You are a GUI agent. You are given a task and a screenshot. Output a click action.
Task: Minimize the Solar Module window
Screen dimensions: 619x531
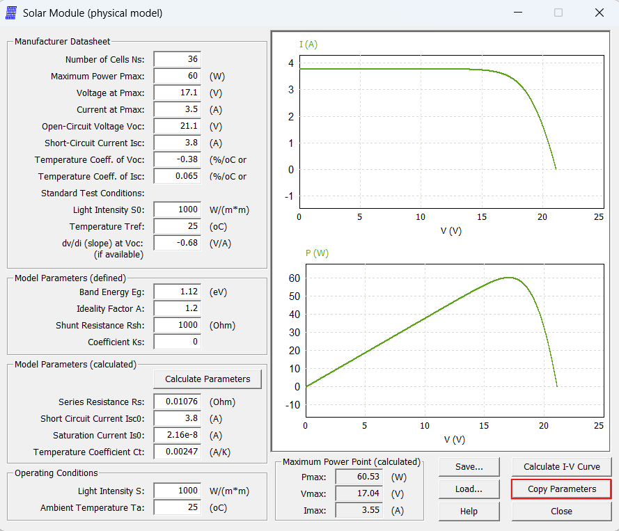(518, 13)
